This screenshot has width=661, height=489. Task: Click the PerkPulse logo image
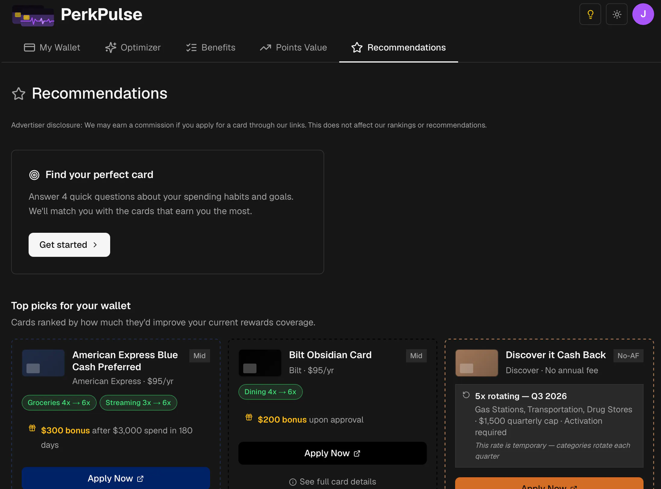tap(33, 16)
